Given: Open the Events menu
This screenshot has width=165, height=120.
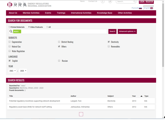Looking at the screenshot, I should tap(48, 13).
